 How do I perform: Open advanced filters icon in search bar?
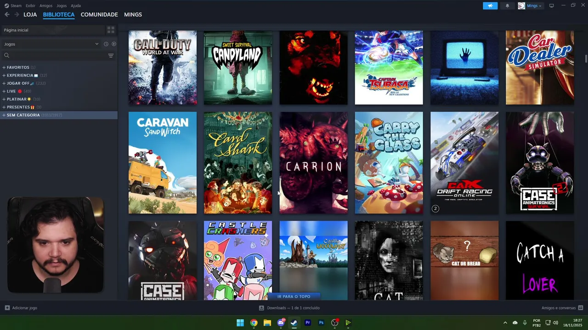[x=111, y=55]
